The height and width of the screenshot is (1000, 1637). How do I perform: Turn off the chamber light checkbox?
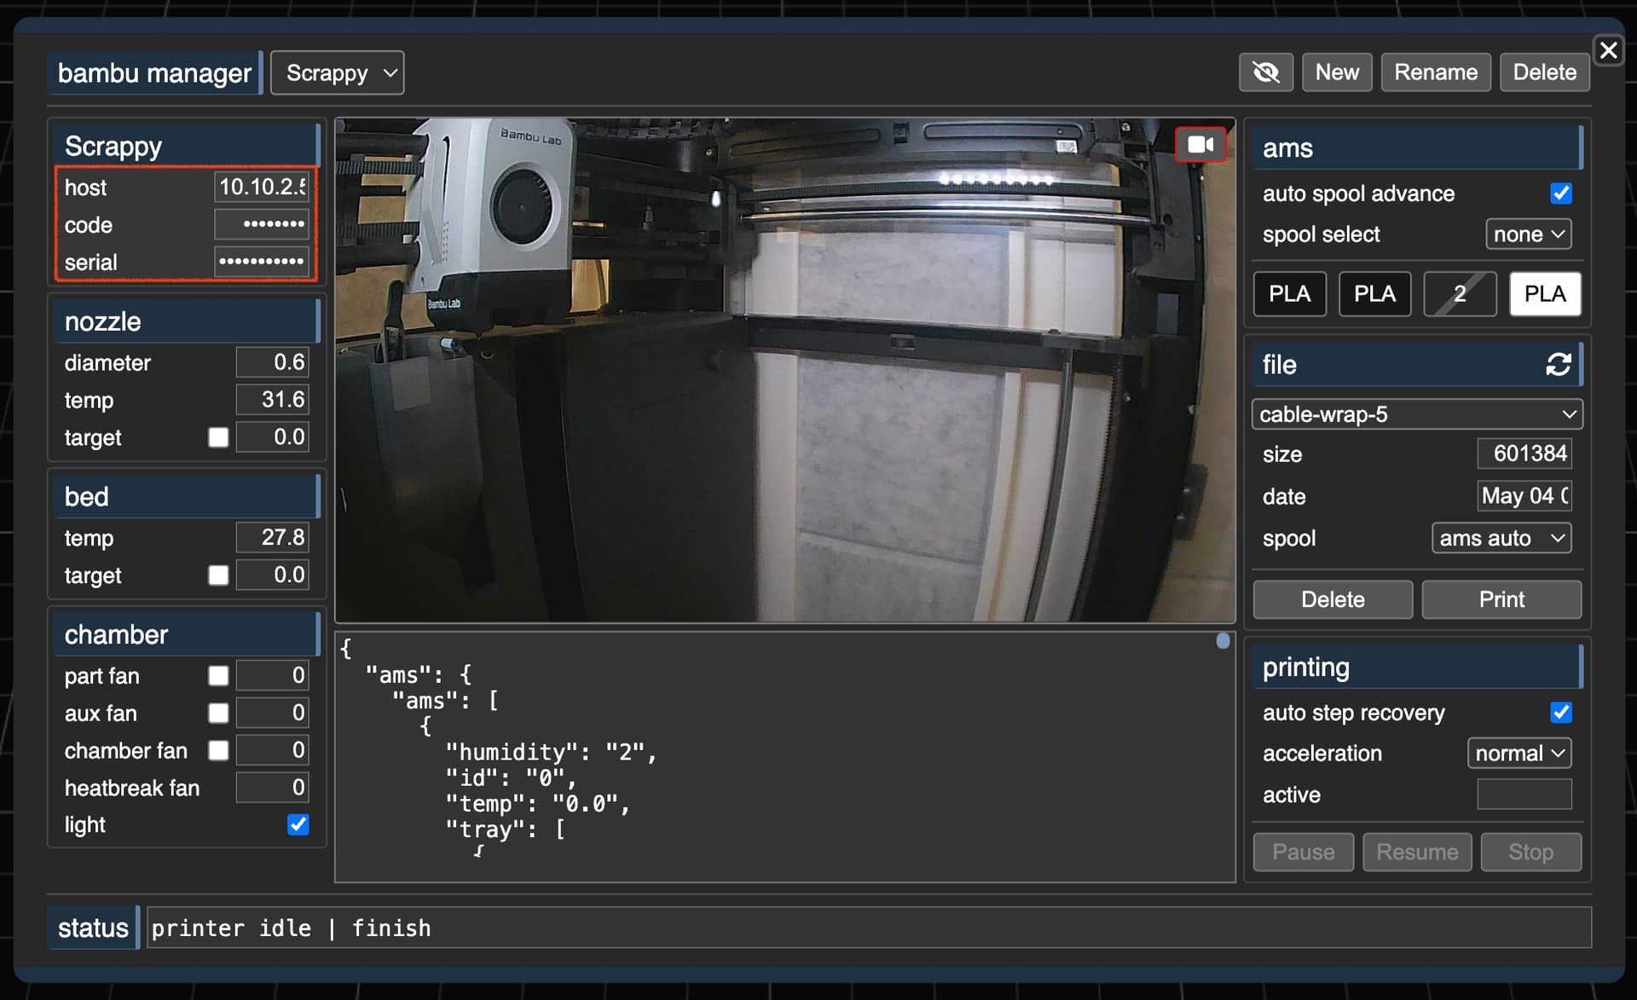[x=298, y=824]
